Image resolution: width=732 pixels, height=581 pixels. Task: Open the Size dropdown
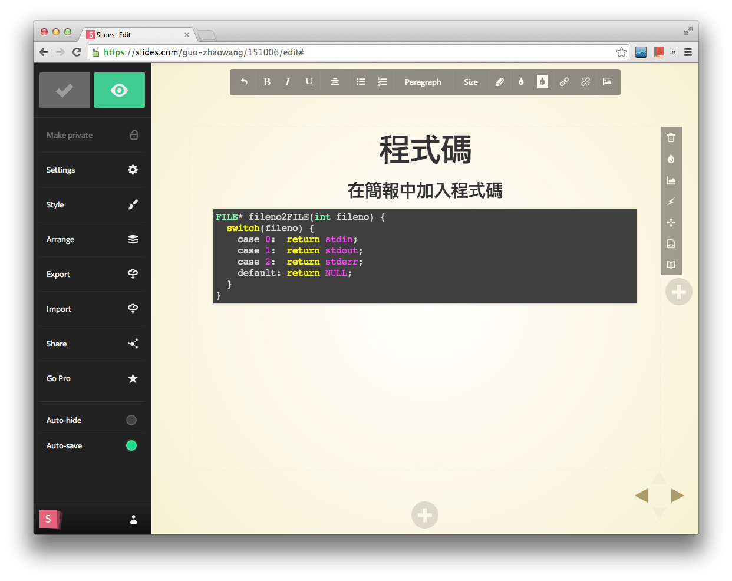[x=470, y=82]
